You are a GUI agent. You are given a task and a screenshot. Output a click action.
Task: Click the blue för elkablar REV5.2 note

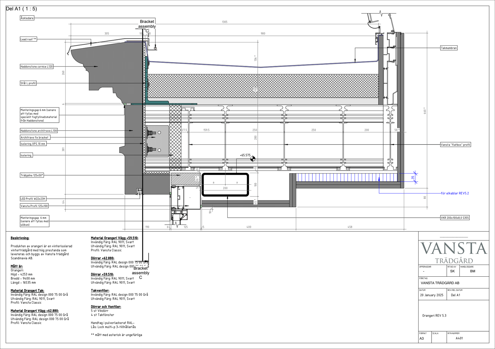(455, 193)
